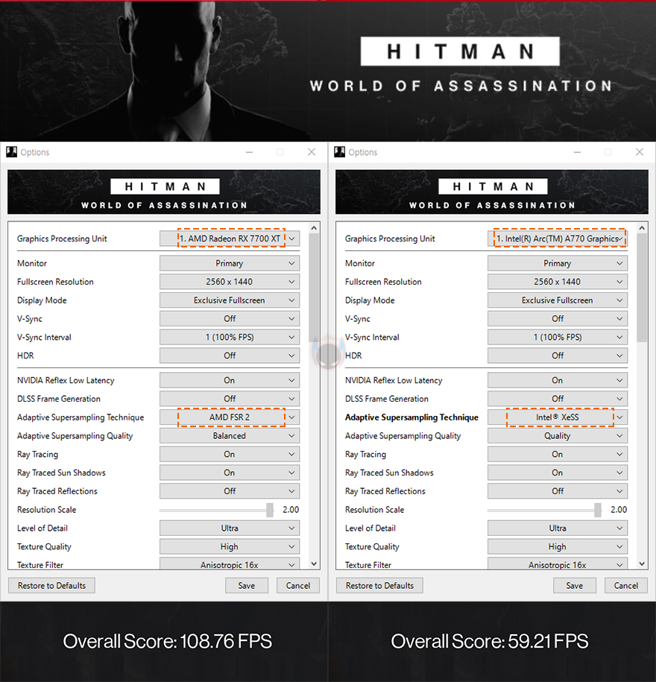
Task: Open Ray Traced Reflections dropdown, left window
Action: [x=230, y=491]
